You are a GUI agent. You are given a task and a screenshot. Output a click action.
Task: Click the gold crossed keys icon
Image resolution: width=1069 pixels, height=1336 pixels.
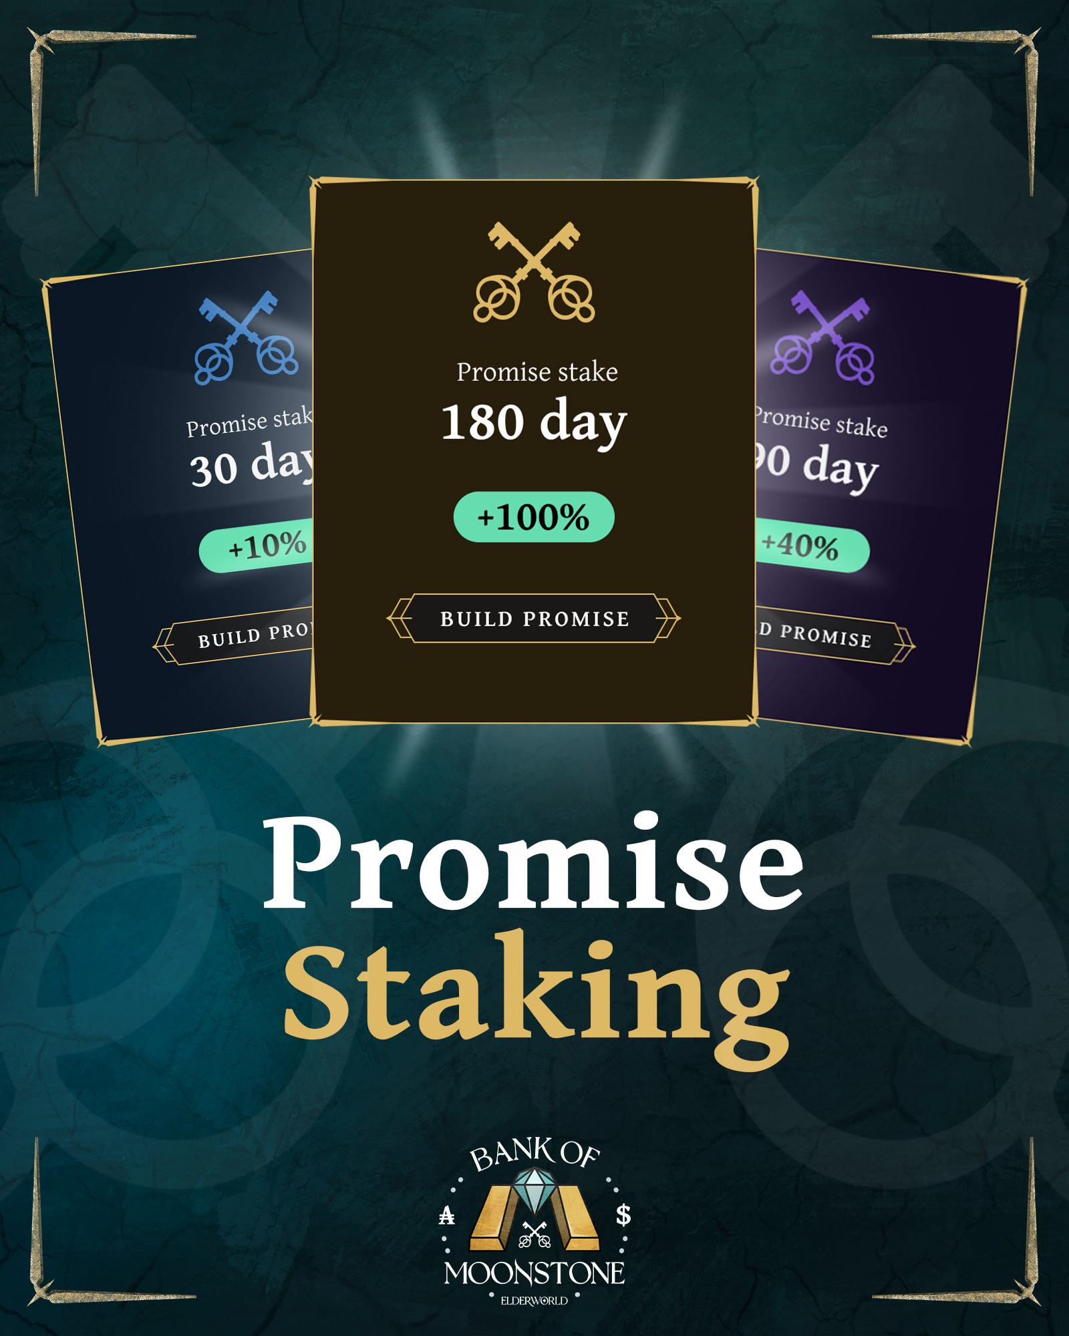534,272
